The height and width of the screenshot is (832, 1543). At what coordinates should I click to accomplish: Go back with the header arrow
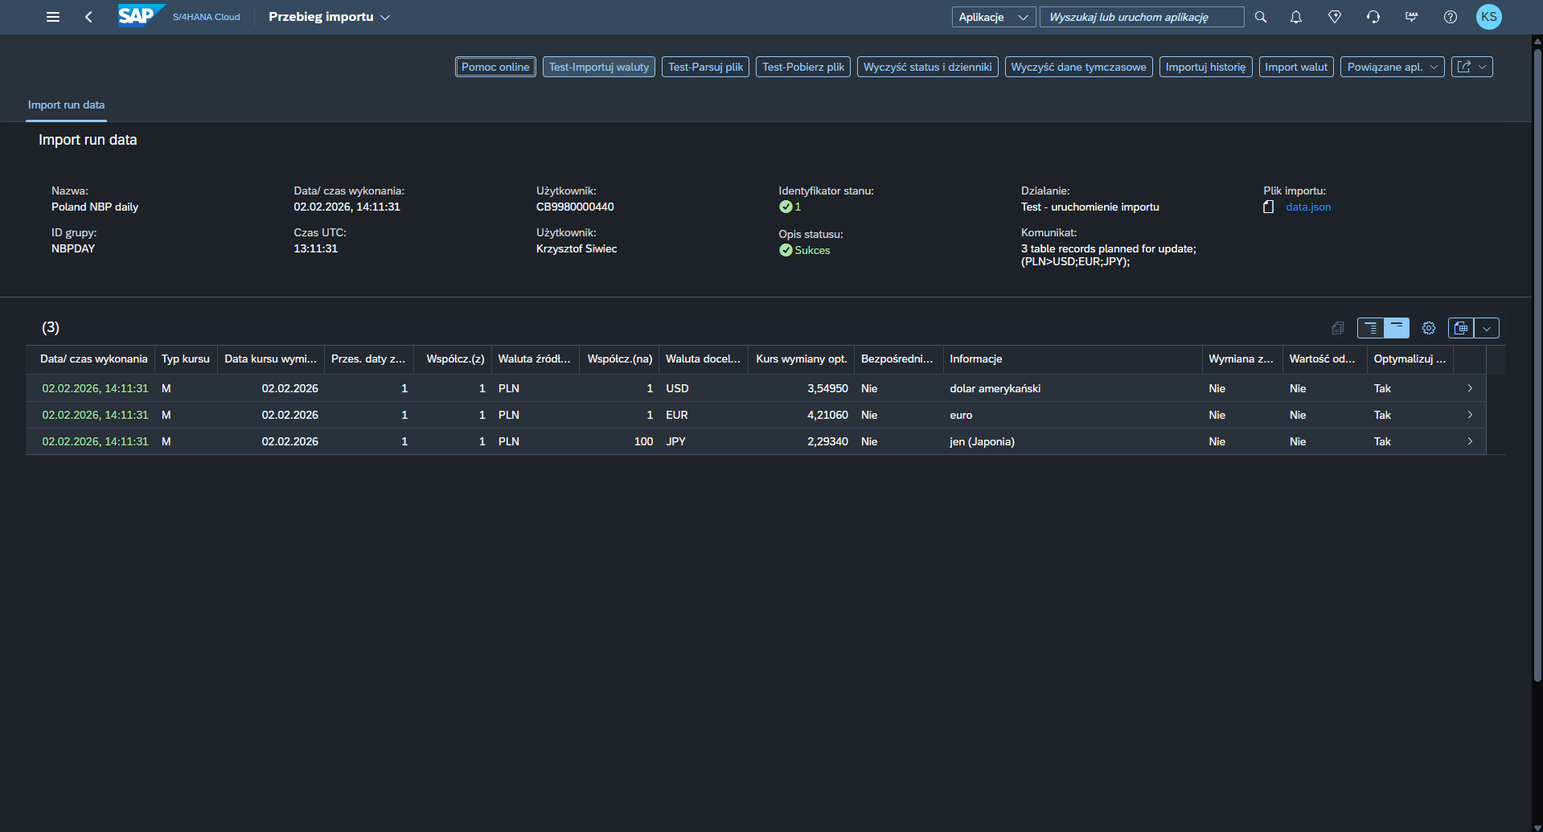coord(88,17)
